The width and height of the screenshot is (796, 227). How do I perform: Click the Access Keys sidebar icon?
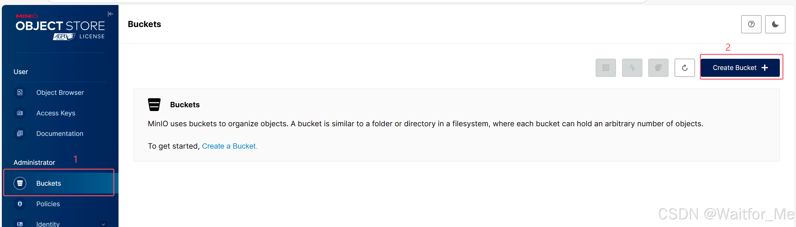[20, 113]
